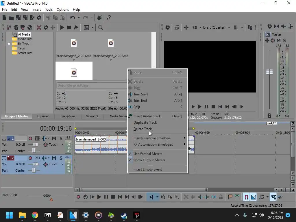The image size is (296, 222).
Task: Solo audio track 2
Action: [61, 158]
